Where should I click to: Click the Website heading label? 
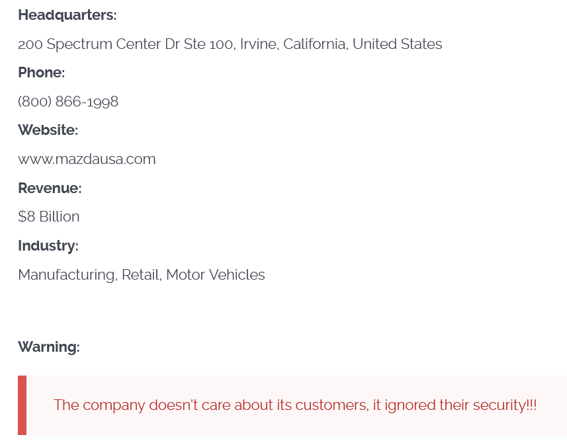point(48,130)
